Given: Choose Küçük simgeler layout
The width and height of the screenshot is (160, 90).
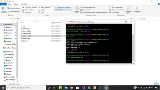Looking at the screenshot, I should 28,10.
